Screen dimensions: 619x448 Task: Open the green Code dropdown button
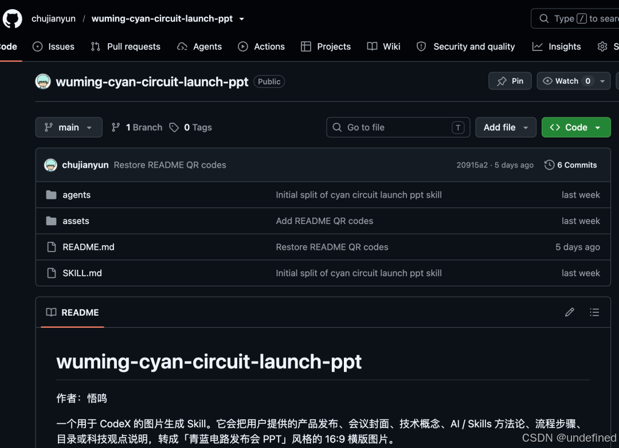[576, 127]
